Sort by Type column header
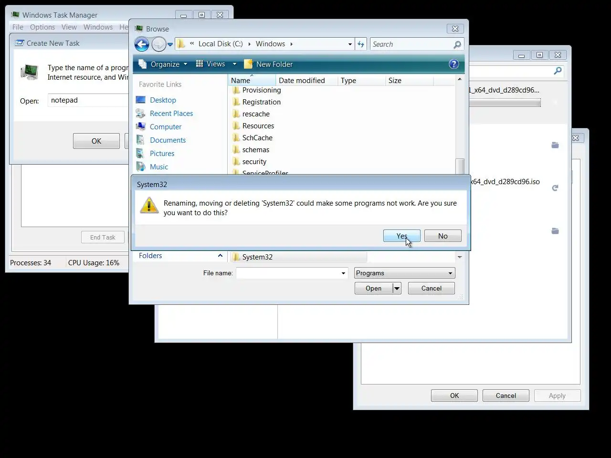Image resolution: width=611 pixels, height=458 pixels. tap(361, 81)
